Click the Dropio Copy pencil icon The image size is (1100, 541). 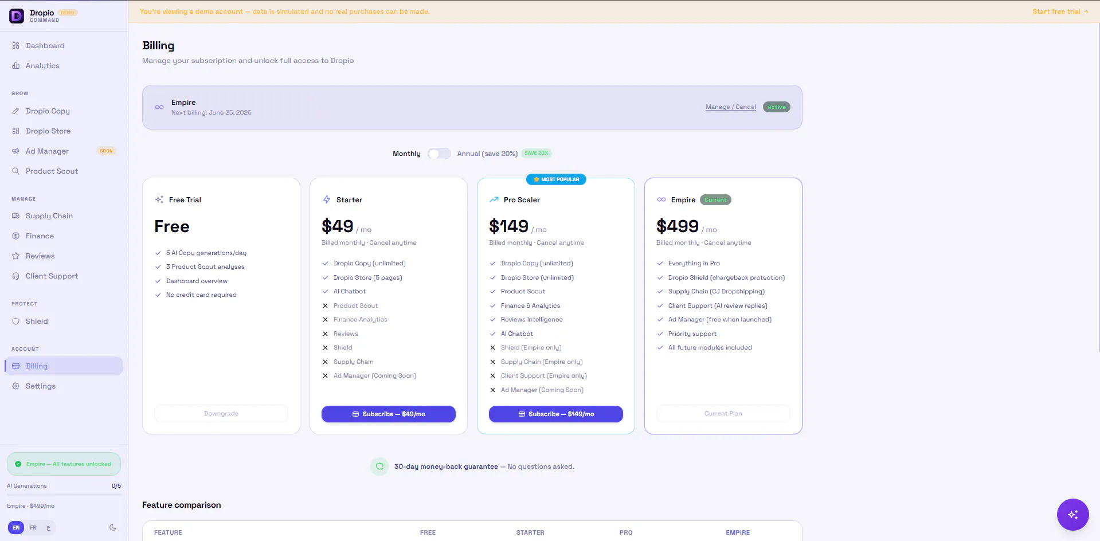point(16,111)
